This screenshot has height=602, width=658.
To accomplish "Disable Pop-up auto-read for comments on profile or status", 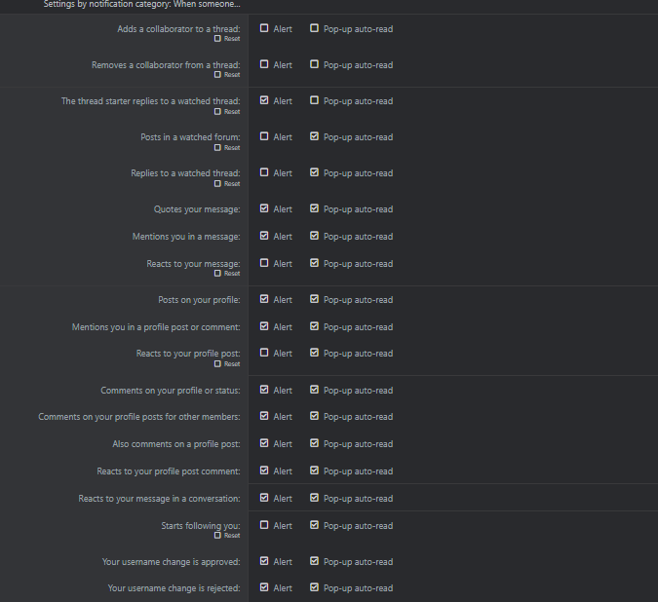I will tap(314, 390).
